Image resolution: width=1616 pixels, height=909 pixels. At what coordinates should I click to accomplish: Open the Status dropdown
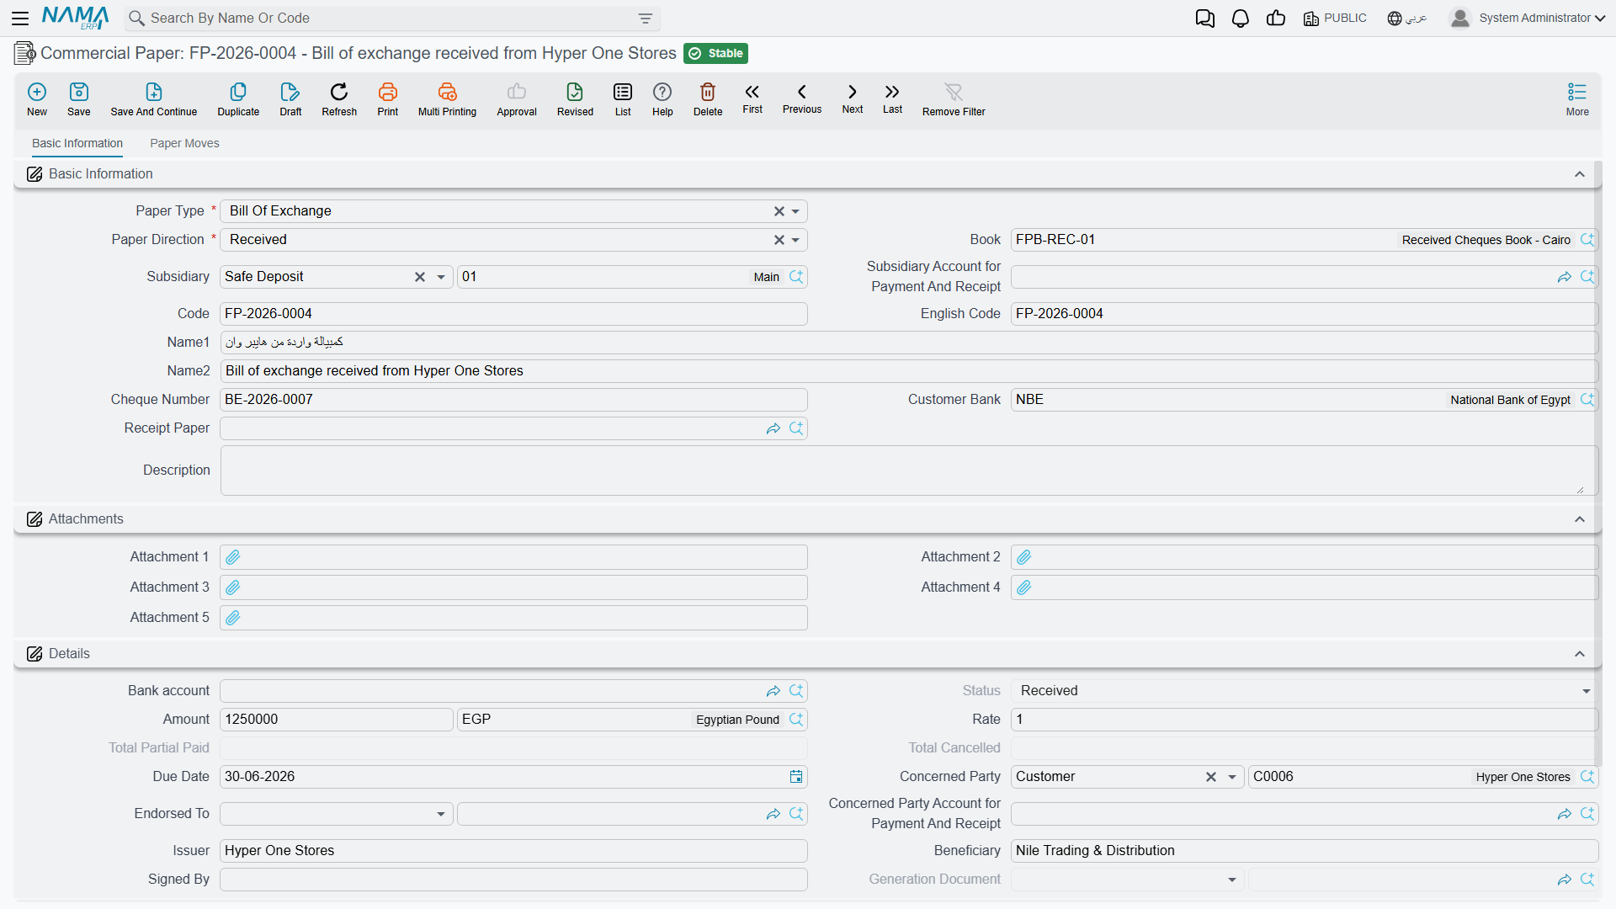(1587, 691)
